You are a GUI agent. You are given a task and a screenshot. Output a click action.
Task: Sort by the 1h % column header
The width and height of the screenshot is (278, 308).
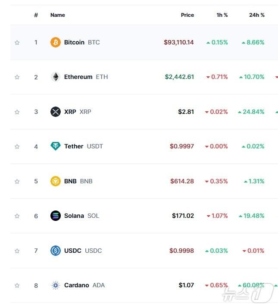(x=222, y=15)
